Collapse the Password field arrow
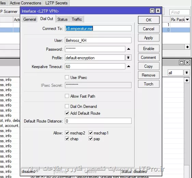This screenshot has height=178, width=192. 128,49
